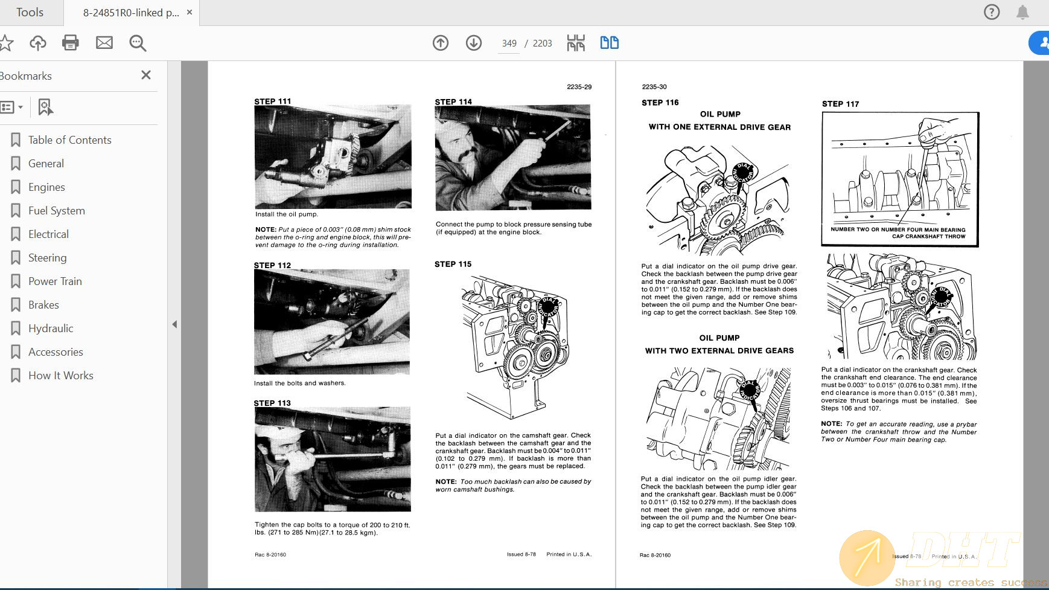Email the document using the envelope icon
The width and height of the screenshot is (1049, 590).
click(x=104, y=43)
